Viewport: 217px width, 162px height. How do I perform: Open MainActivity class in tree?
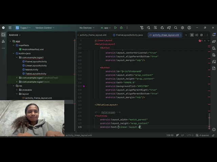32,70
